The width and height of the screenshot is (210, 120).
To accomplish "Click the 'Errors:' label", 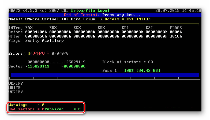I will click(x=17, y=54).
